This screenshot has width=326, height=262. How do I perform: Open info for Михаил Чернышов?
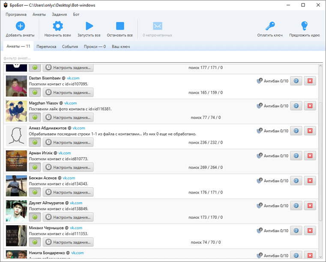[296, 230]
